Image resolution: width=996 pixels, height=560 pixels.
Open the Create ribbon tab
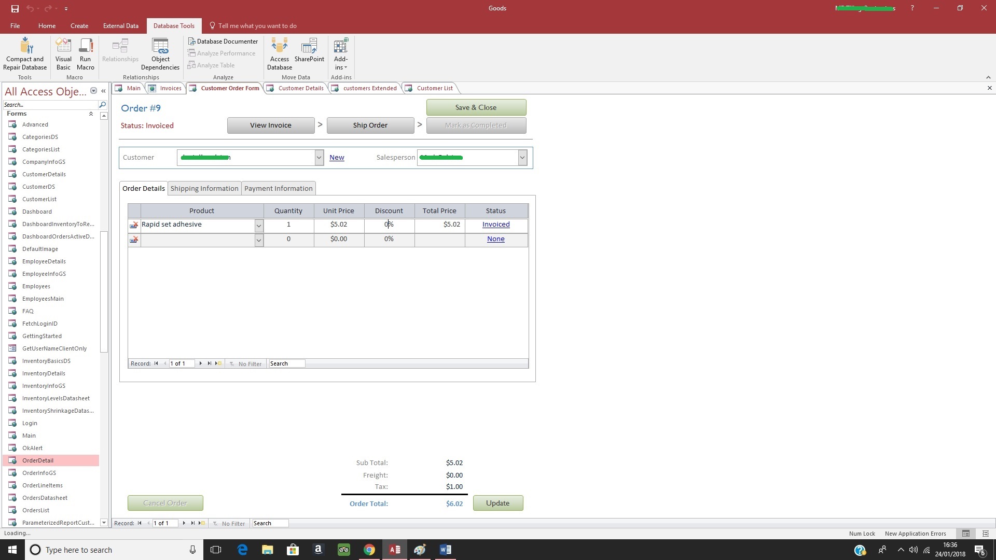point(79,26)
